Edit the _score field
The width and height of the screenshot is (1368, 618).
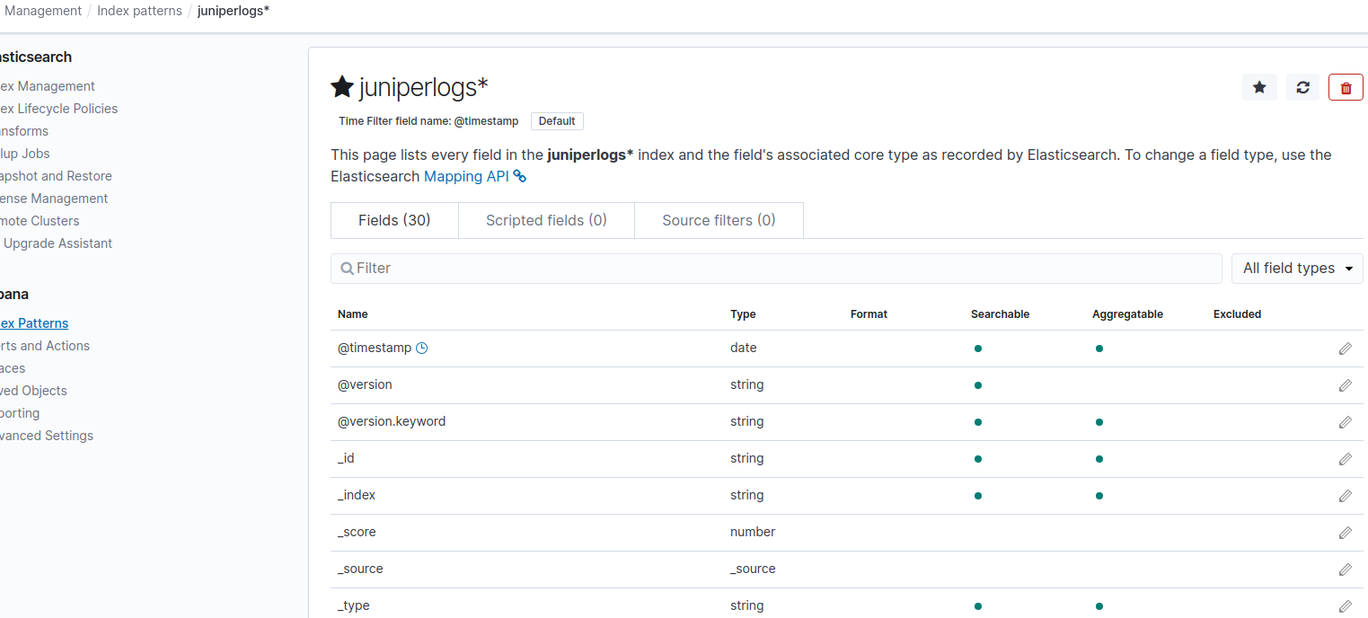click(x=1345, y=533)
